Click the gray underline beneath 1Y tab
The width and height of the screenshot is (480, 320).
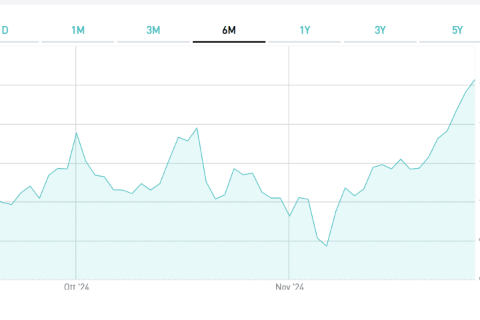(x=305, y=42)
